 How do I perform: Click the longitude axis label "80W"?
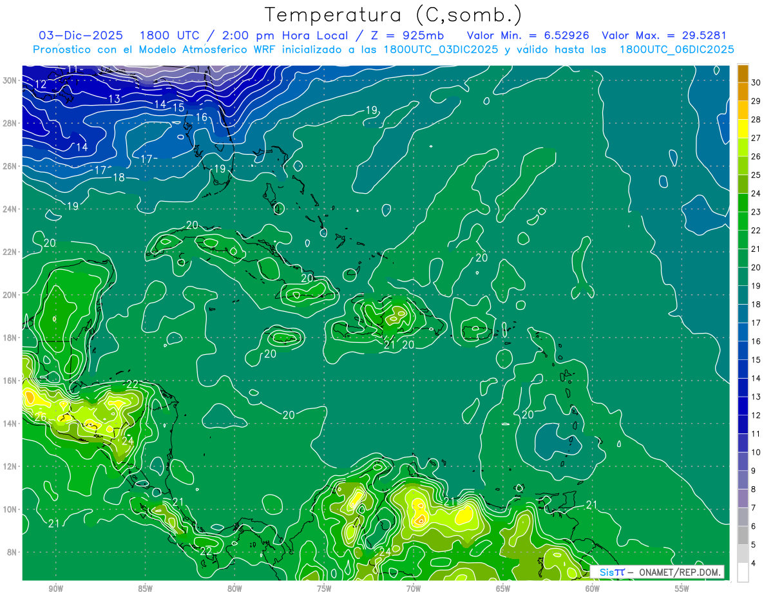click(x=234, y=589)
